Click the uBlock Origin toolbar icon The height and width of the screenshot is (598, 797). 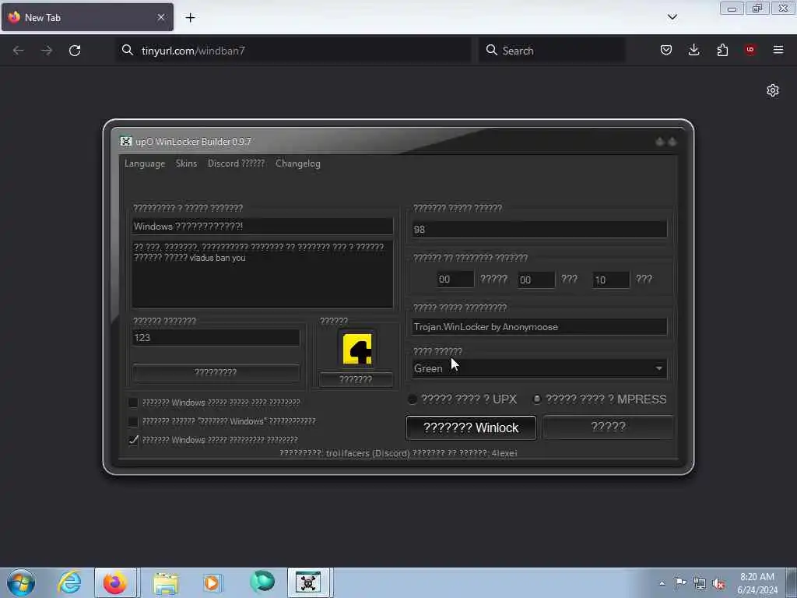tap(750, 50)
